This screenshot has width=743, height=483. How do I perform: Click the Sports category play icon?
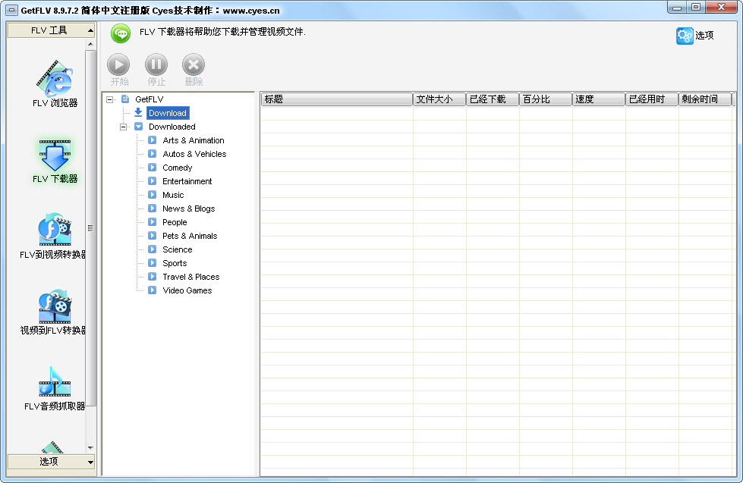click(152, 263)
